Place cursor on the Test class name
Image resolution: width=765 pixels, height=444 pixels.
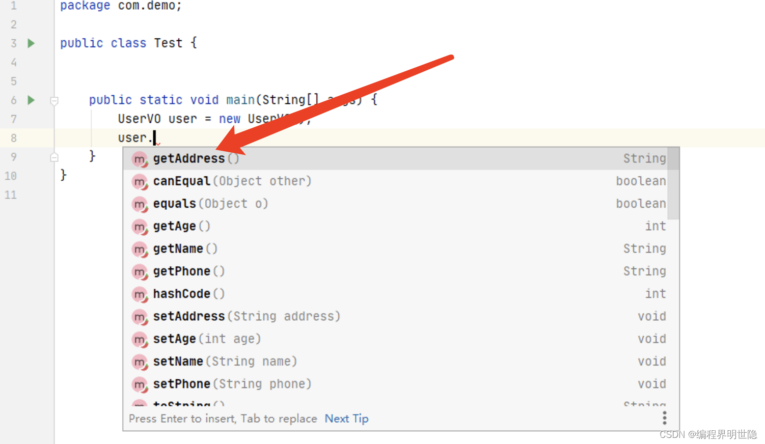pyautogui.click(x=168, y=43)
